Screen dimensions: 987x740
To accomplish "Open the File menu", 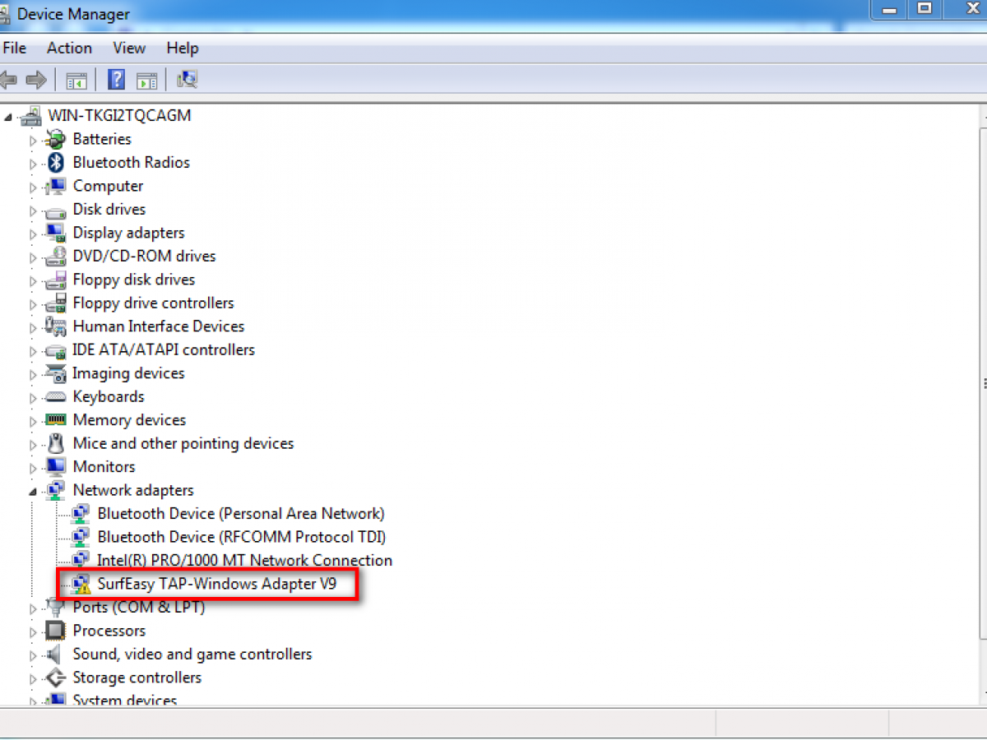I will coord(14,48).
